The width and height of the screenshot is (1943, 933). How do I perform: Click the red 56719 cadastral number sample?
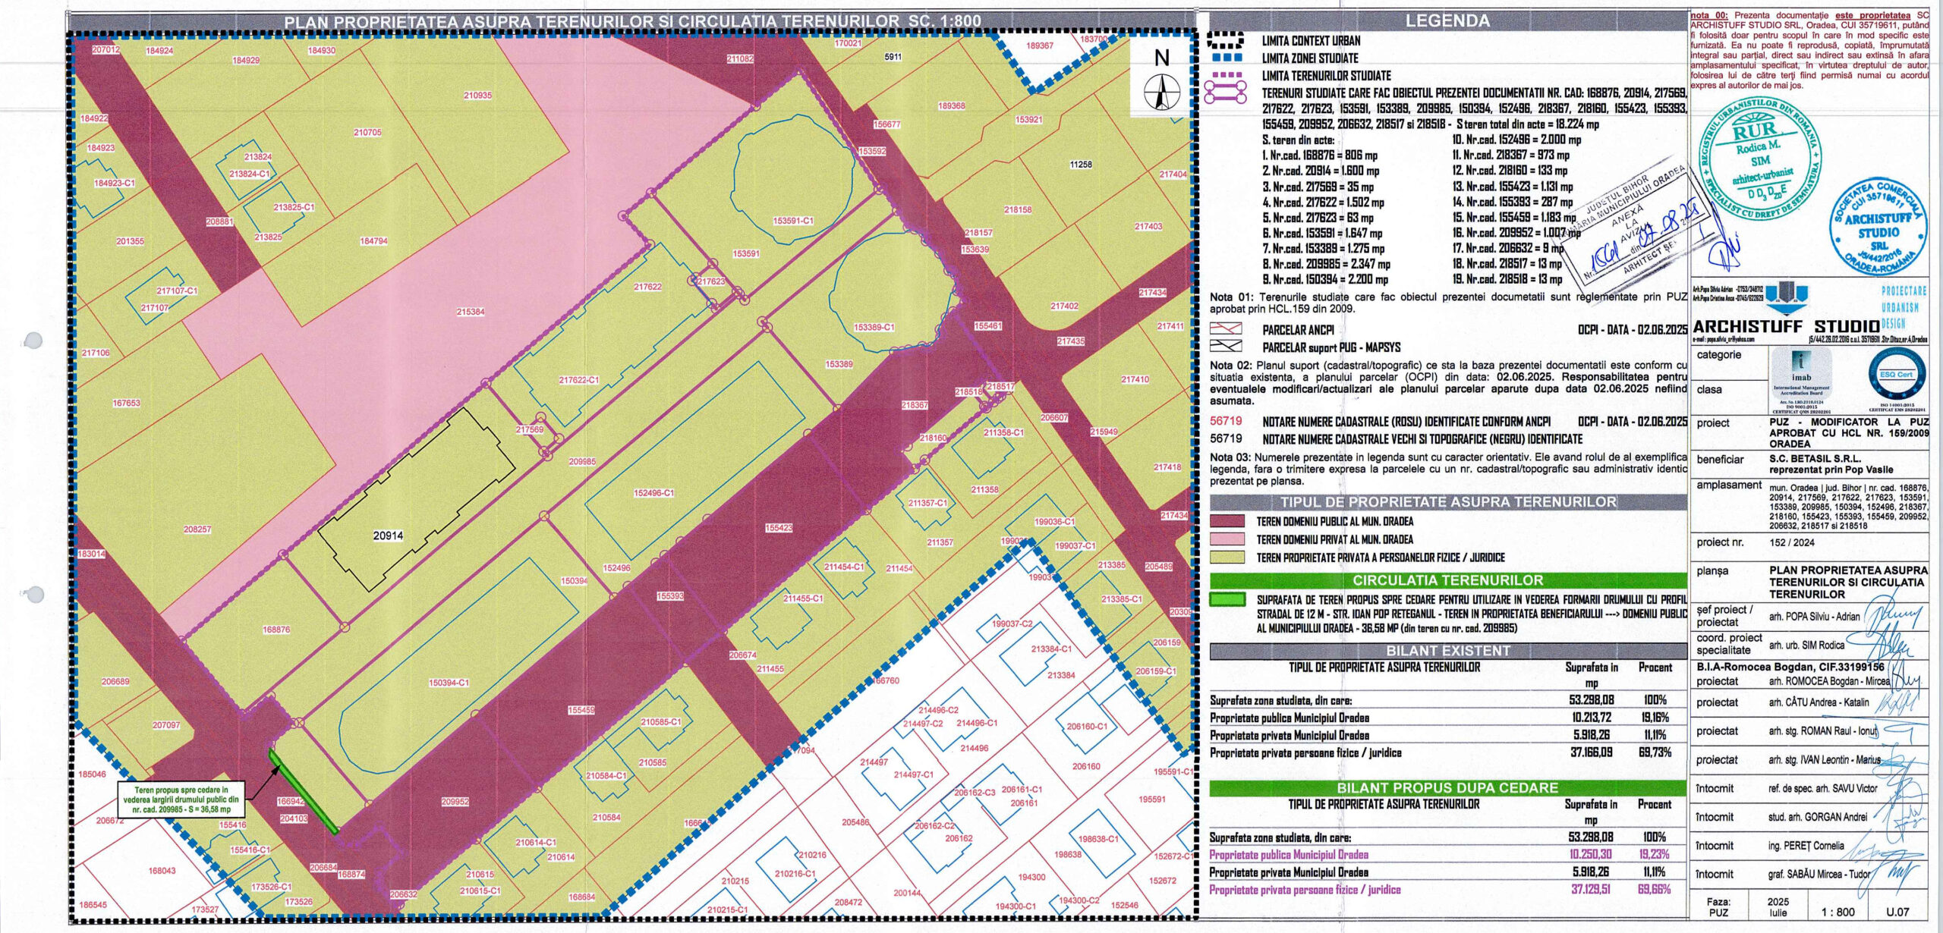pos(1226,421)
